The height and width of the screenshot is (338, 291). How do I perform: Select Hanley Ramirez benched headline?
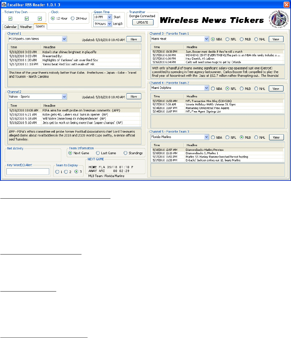point(218,157)
